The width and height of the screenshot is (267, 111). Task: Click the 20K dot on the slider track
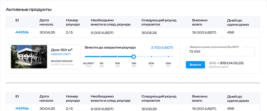tap(151, 56)
